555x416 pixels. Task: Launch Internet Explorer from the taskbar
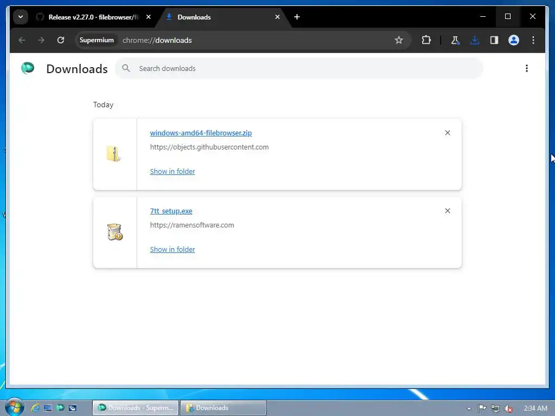coord(35,408)
